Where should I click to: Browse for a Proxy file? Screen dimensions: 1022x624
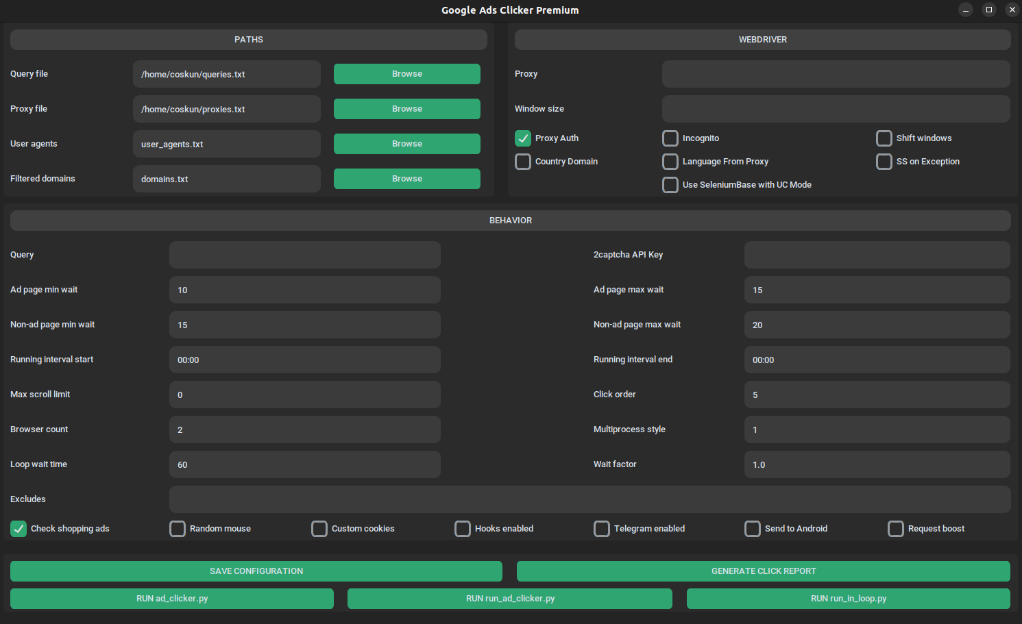point(406,108)
